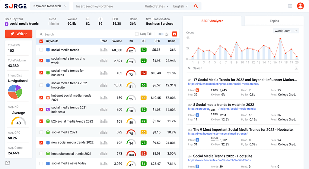Click the intent badge of result #2
Image resolution: width=309 pixels, height=169 pixels.
point(197,115)
